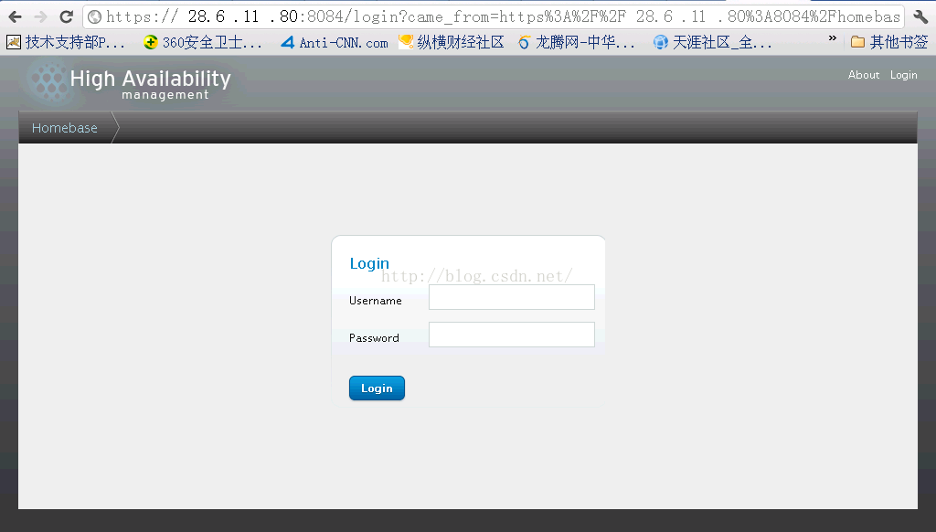The height and width of the screenshot is (532, 936).
Task: Open the 龙腾网-中华 bookmark
Action: tap(577, 42)
